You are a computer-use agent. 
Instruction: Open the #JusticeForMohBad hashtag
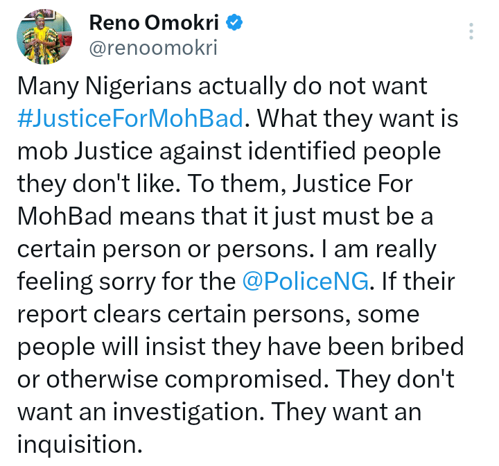click(130, 119)
